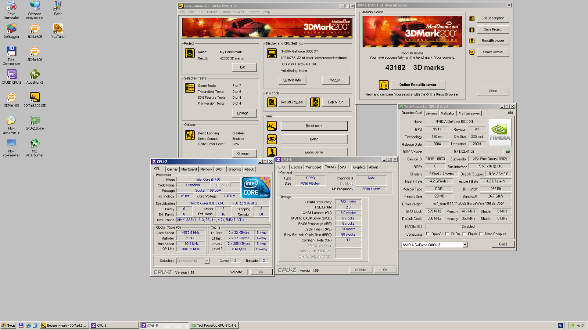This screenshot has width=588, height=330.
Task: Close the GPU-Z window via Close button
Action: [503, 244]
